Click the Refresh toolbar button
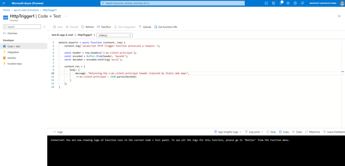This screenshot has height=166, width=345. [x=87, y=27]
